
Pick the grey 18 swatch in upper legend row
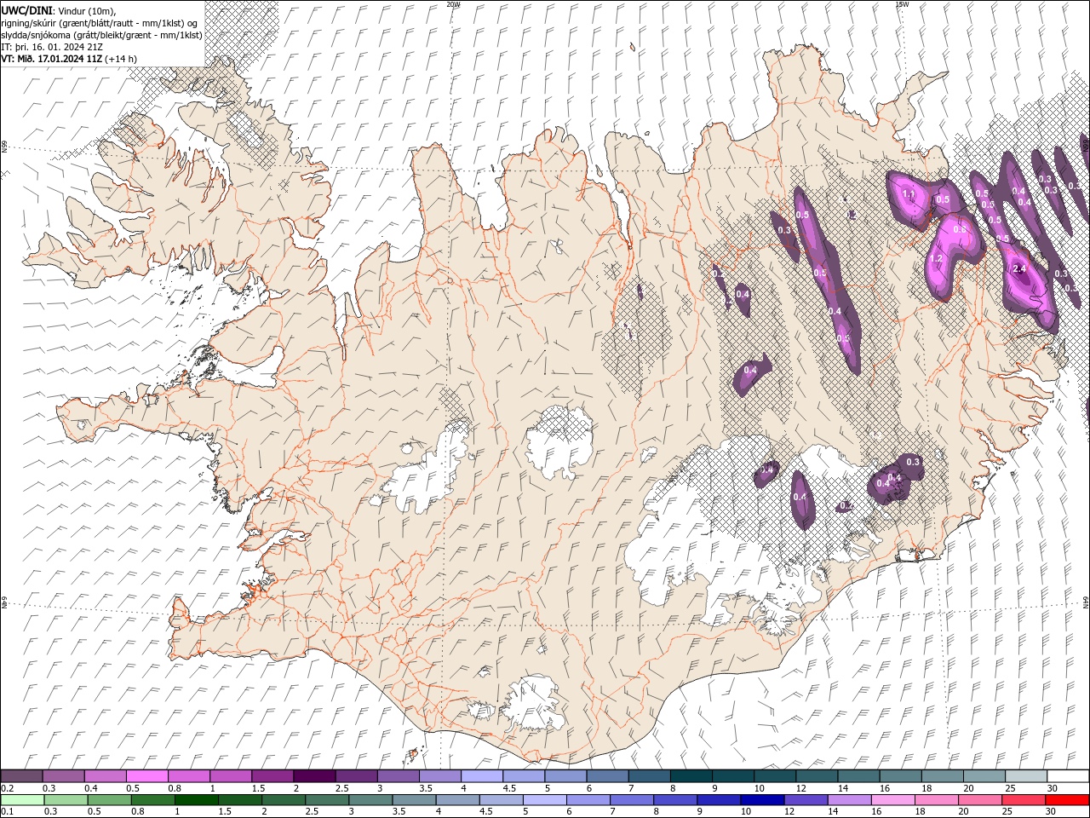[942, 776]
